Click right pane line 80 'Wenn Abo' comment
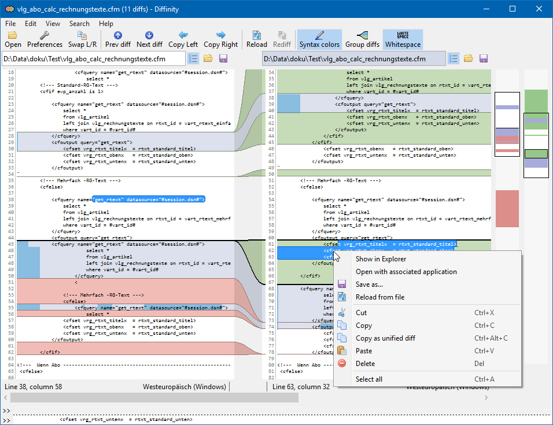The height and width of the screenshot is (425, 553). 305,365
